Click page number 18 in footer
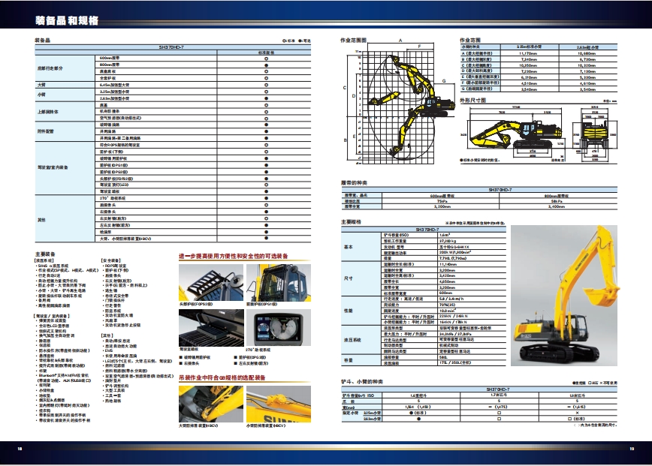The width and height of the screenshot is (652, 466). click(x=20, y=449)
